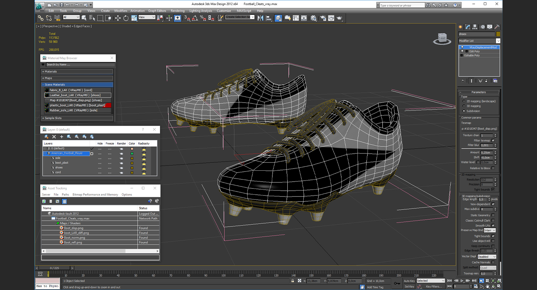The image size is (537, 290).
Task: Toggle the Percent Snap tool
Action: 203,18
